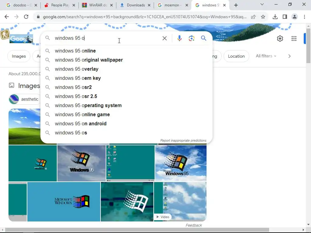The width and height of the screenshot is (311, 233).
Task: Go back with the browser back arrow
Action: (x=7, y=17)
